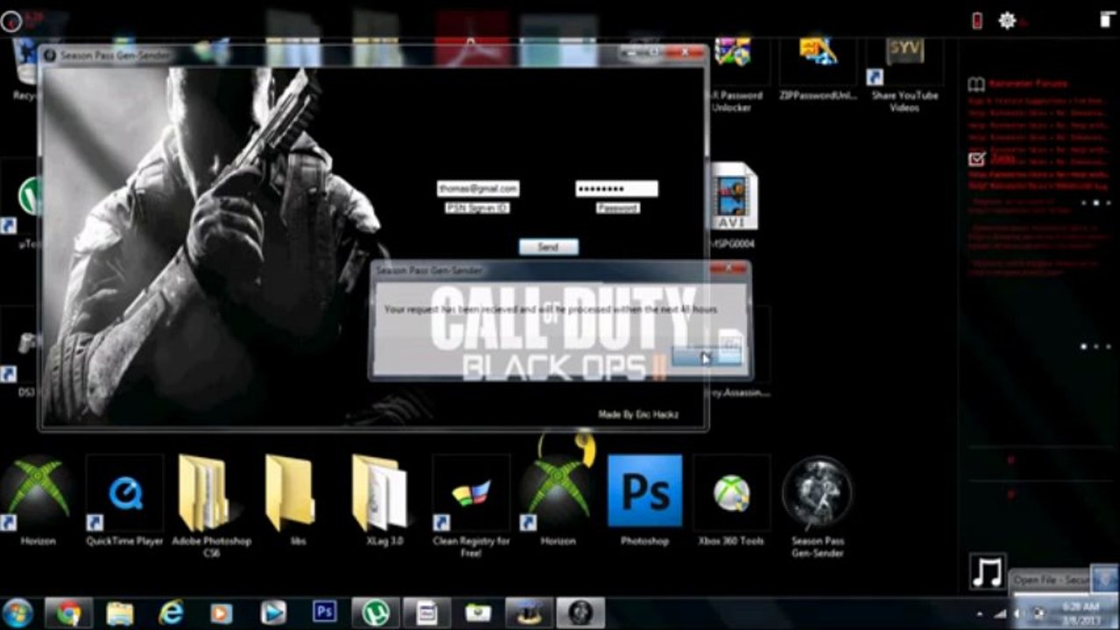Open the XLag 3.0 folder
Screen dimensions: 1120x630
point(384,500)
